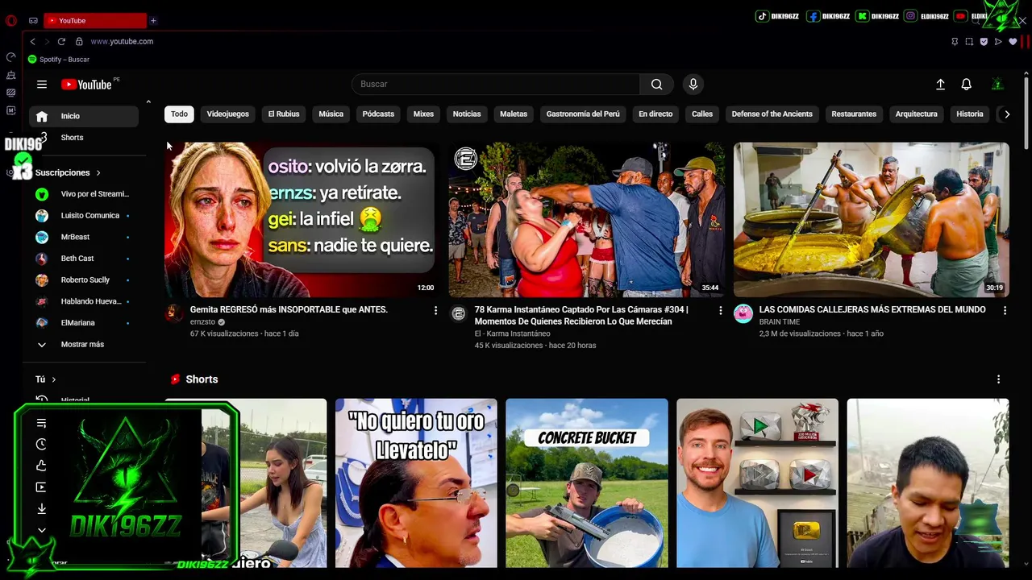Screen dimensions: 1032x580
Task: Open the account avatar menu
Action: (997, 84)
